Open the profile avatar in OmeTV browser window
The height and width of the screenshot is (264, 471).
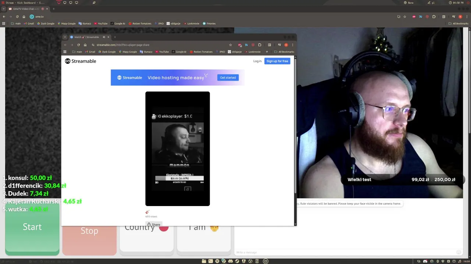[x=460, y=16]
